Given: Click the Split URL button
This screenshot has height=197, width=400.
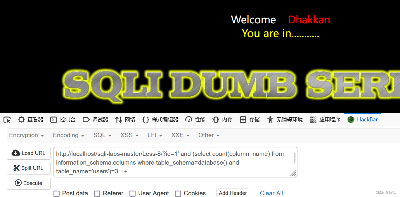Looking at the screenshot, I should point(29,168).
